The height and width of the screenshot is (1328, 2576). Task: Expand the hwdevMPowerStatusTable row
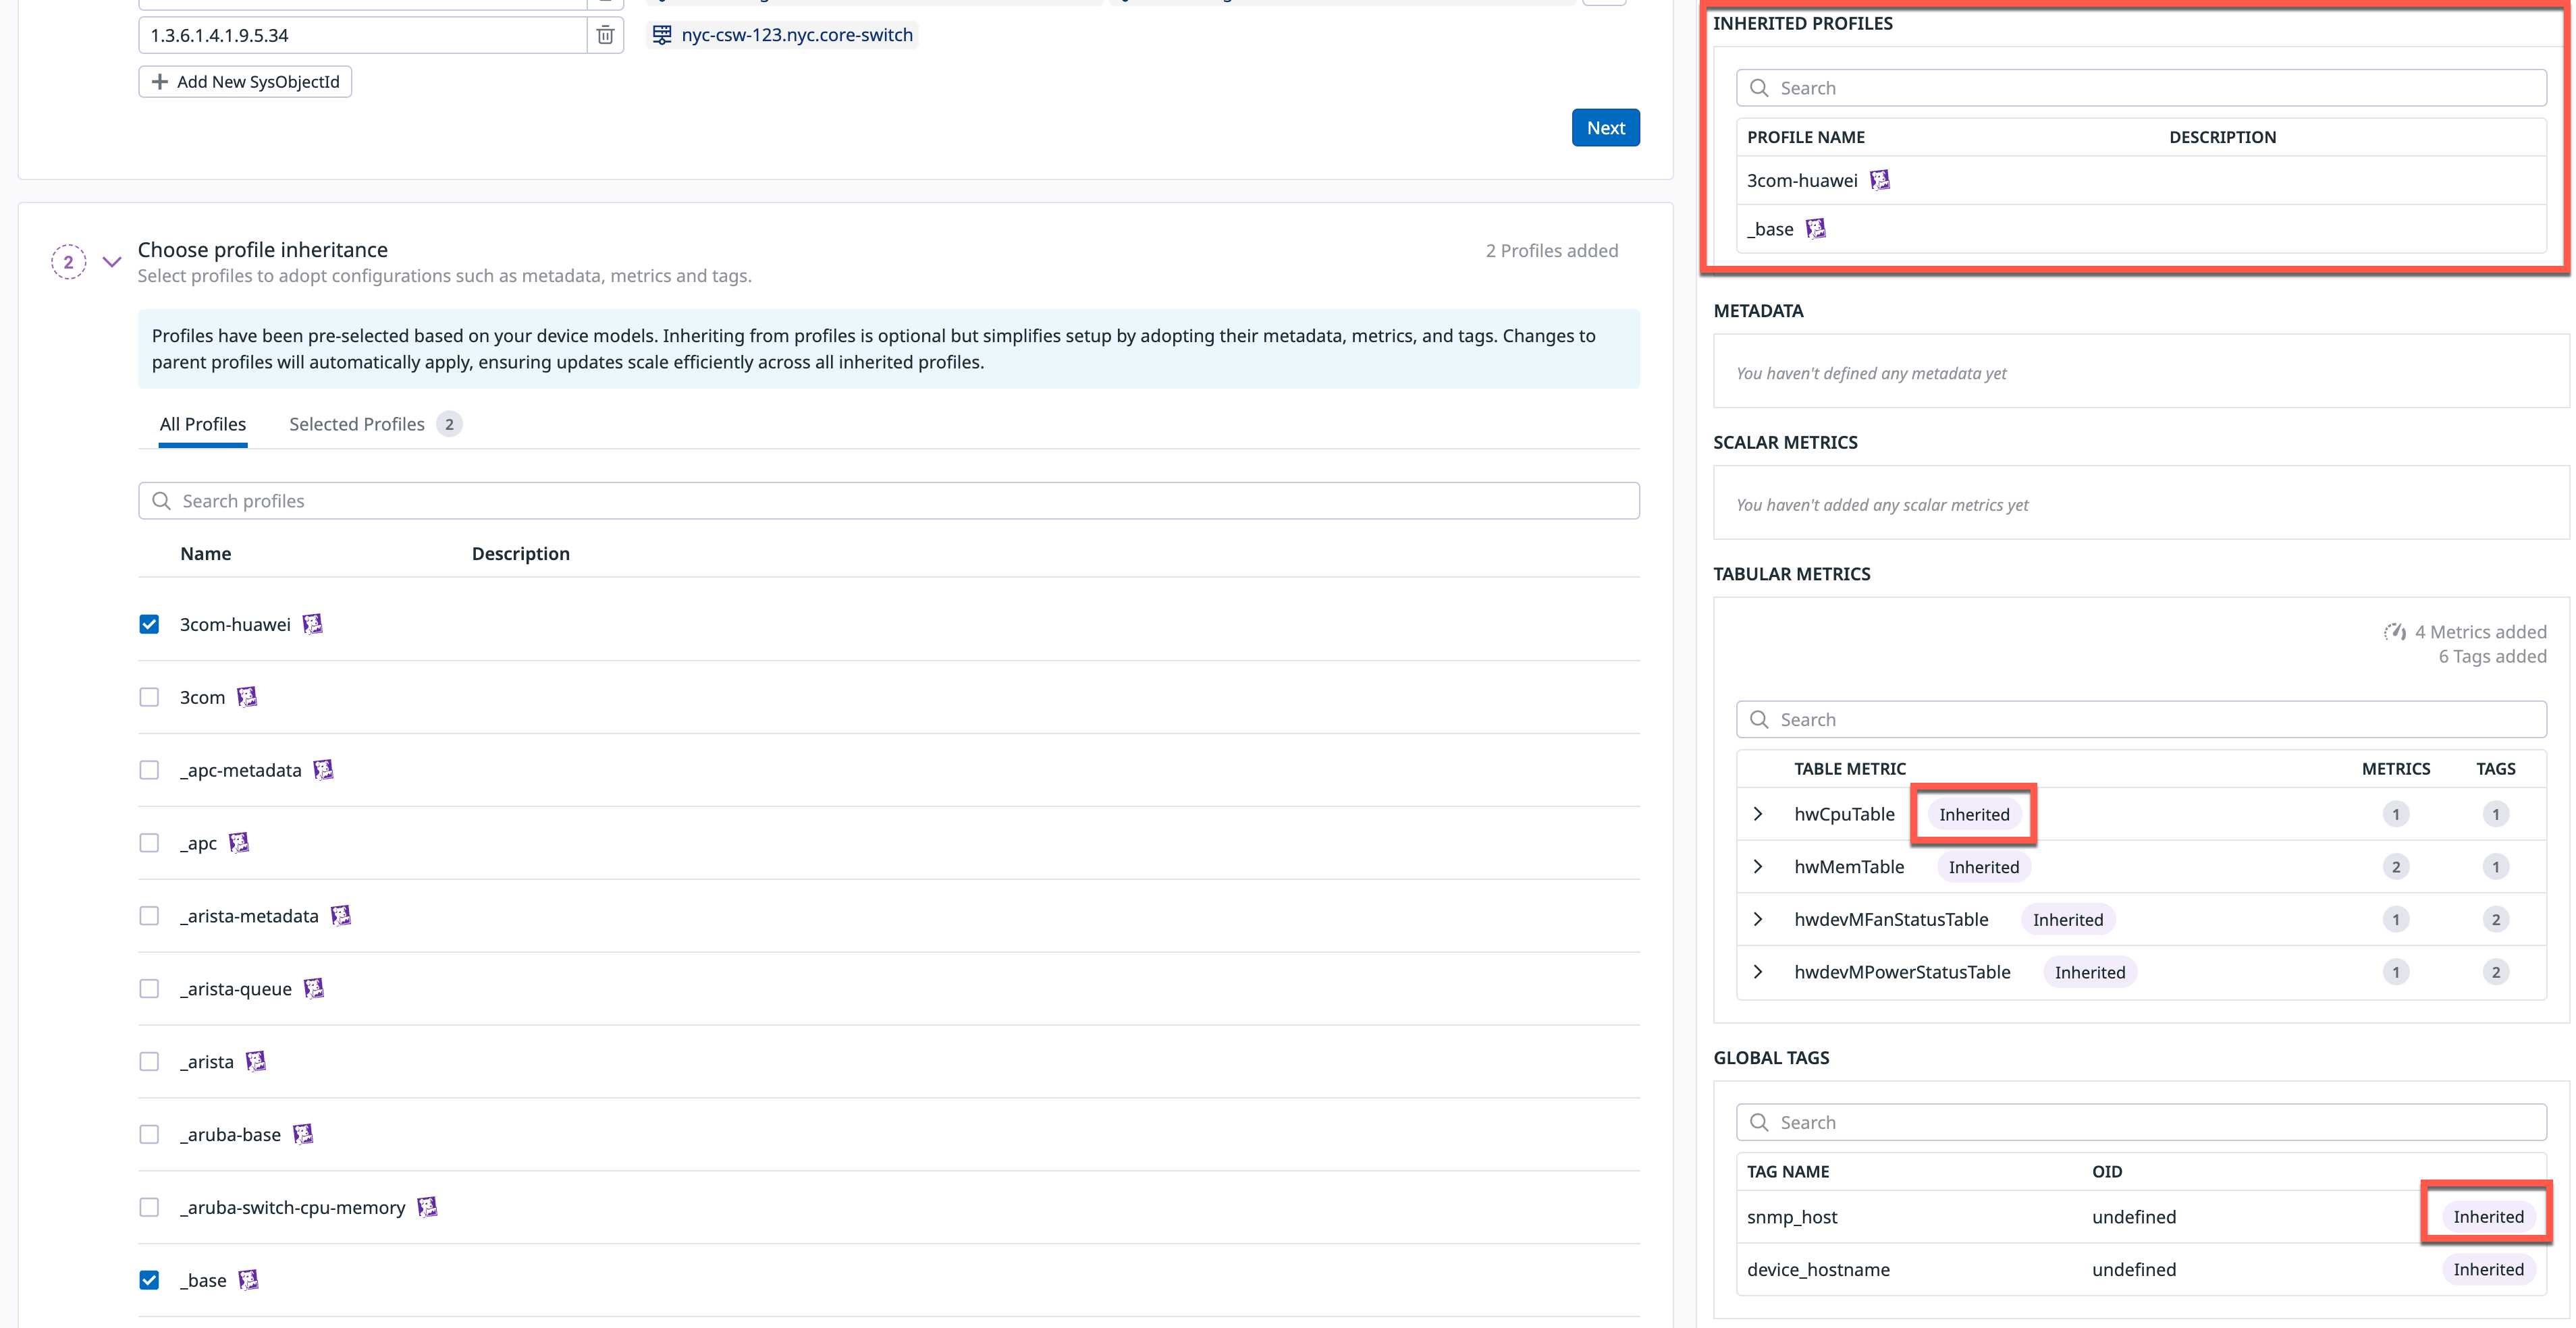coord(1758,972)
